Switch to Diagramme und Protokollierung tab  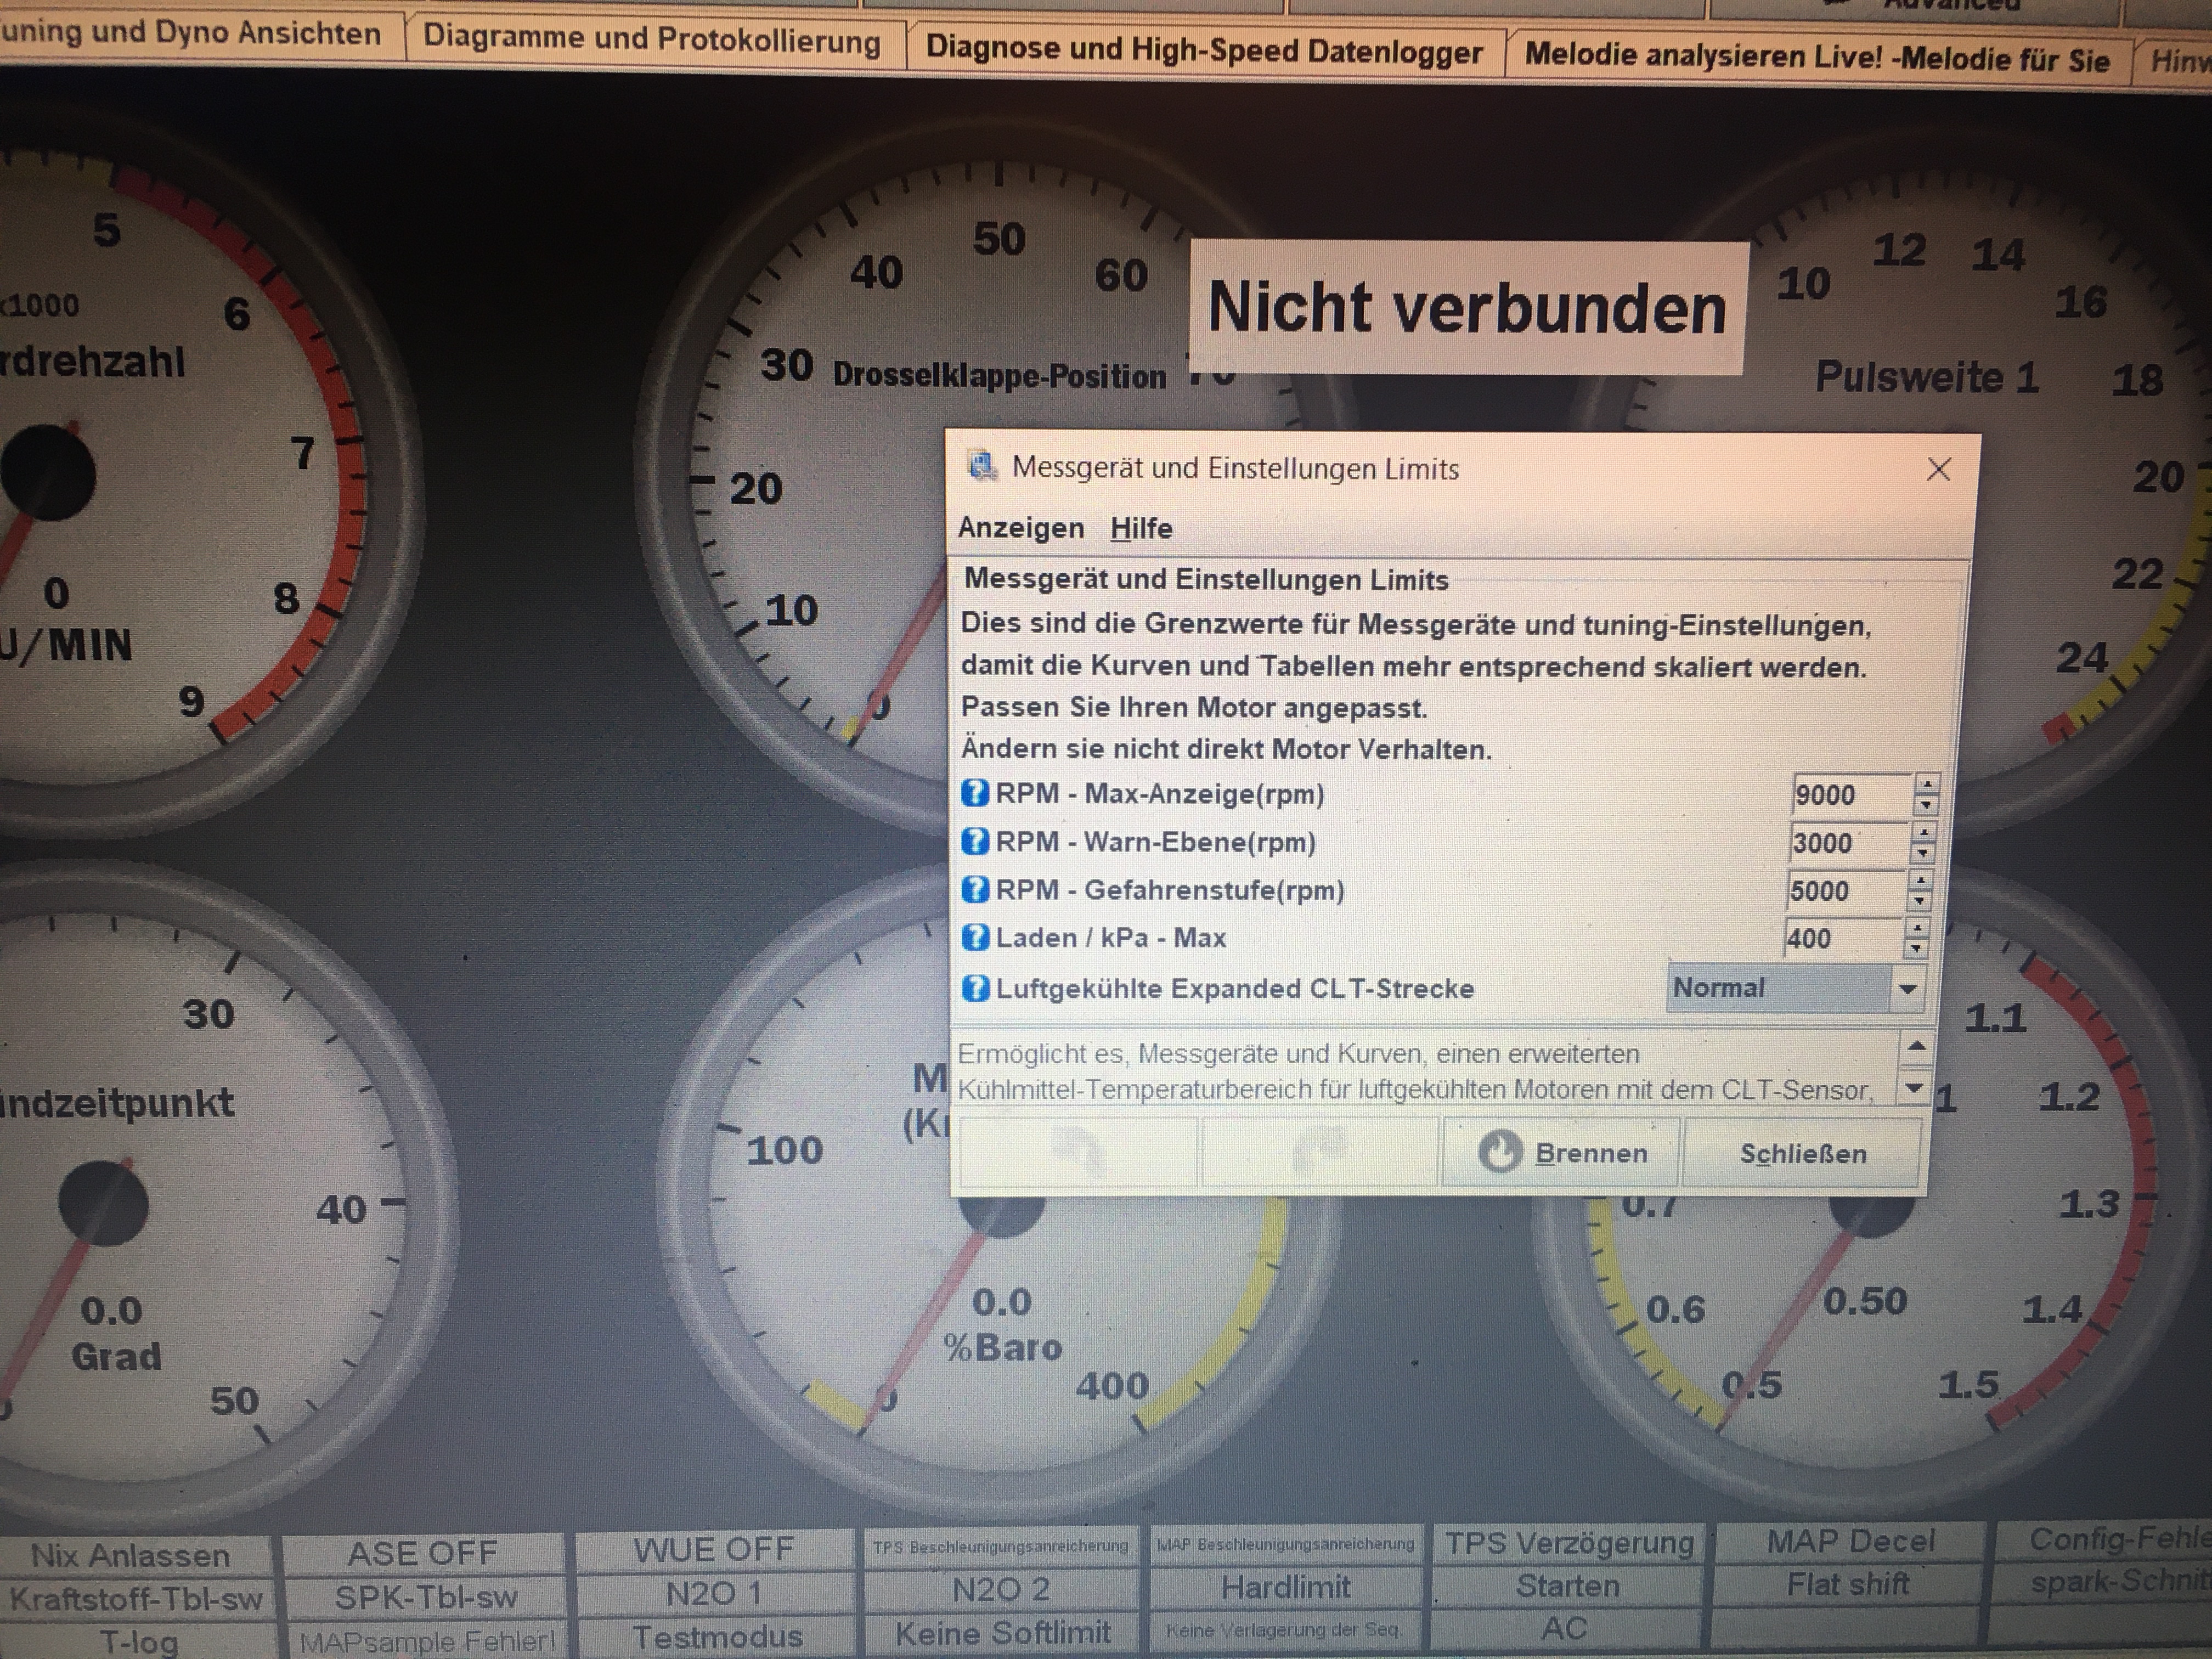tap(651, 40)
